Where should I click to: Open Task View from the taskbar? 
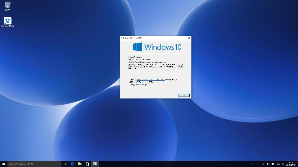pos(65,164)
